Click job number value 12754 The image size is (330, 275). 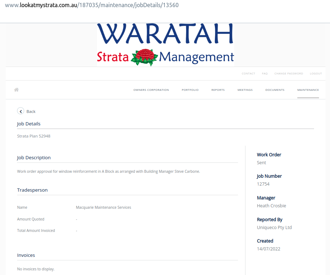[x=263, y=184]
